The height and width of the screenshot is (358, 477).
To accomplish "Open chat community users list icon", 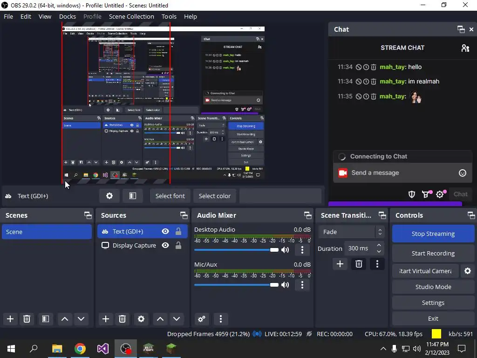I will tap(465, 48).
